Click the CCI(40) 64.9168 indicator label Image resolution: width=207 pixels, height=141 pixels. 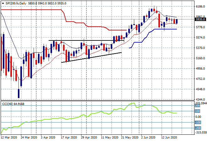13,104
